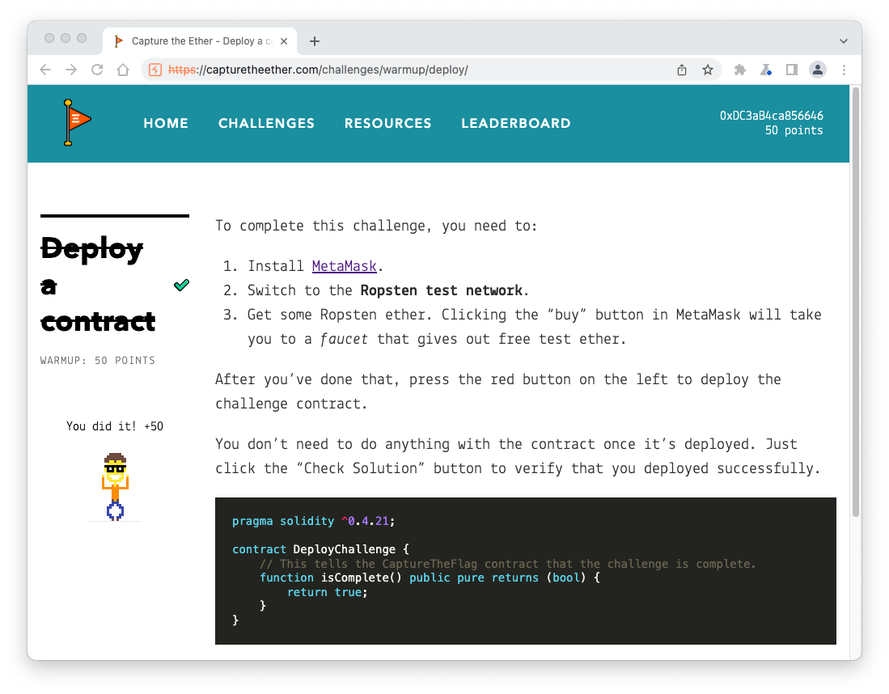Open the Chrome three-dot menu
This screenshot has width=889, height=694.
pyautogui.click(x=844, y=70)
